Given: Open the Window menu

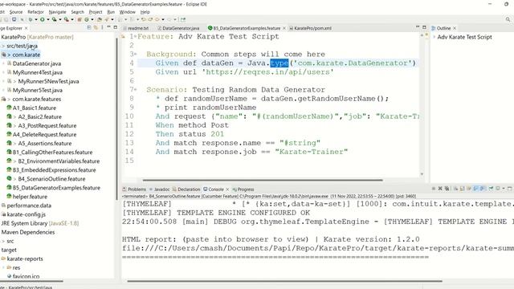Looking at the screenshot, I should pyautogui.click(x=127, y=12).
